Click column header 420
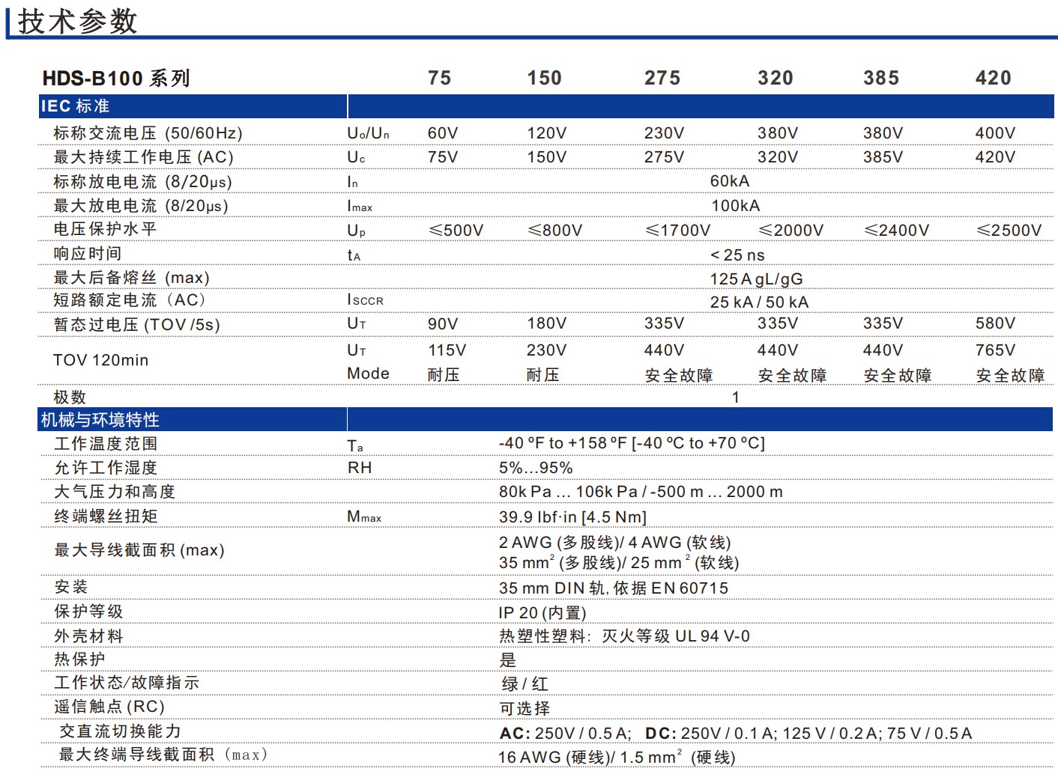The image size is (1058, 771). coord(994,78)
